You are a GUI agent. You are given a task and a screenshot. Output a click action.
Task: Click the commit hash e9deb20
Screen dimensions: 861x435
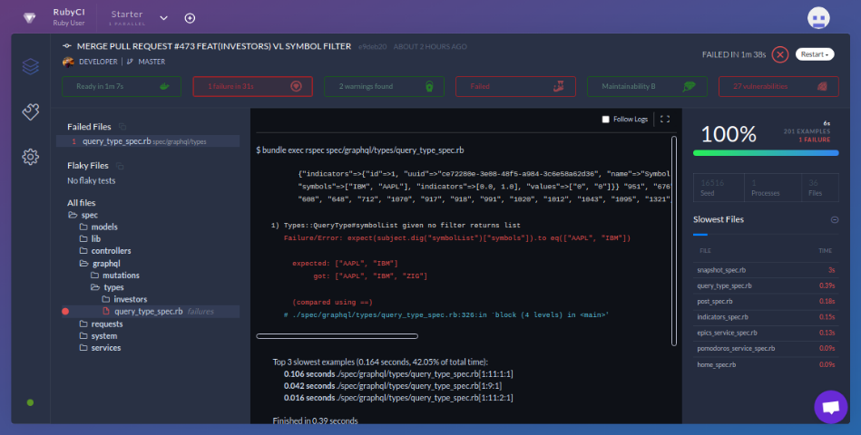click(372, 46)
